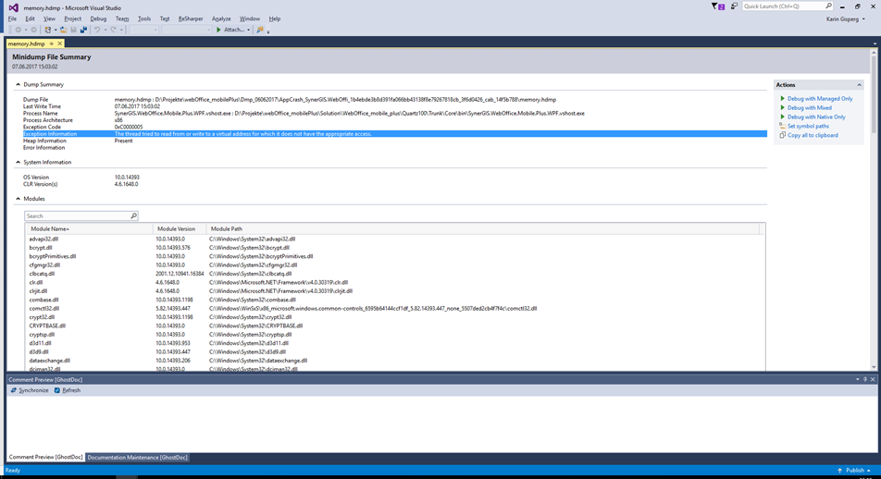Click the Attach... button
The width and height of the screenshot is (881, 479).
(x=230, y=30)
